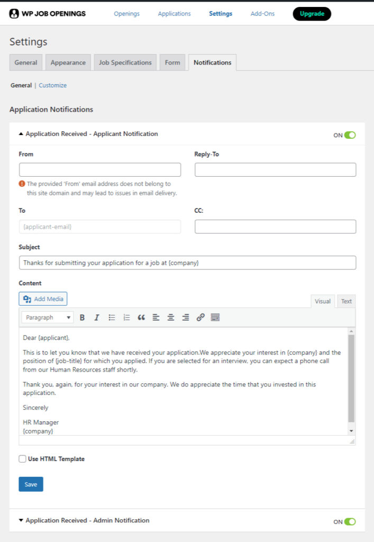The image size is (374, 542).
Task: Disable the Admin Notification toggle
Action: (x=350, y=521)
